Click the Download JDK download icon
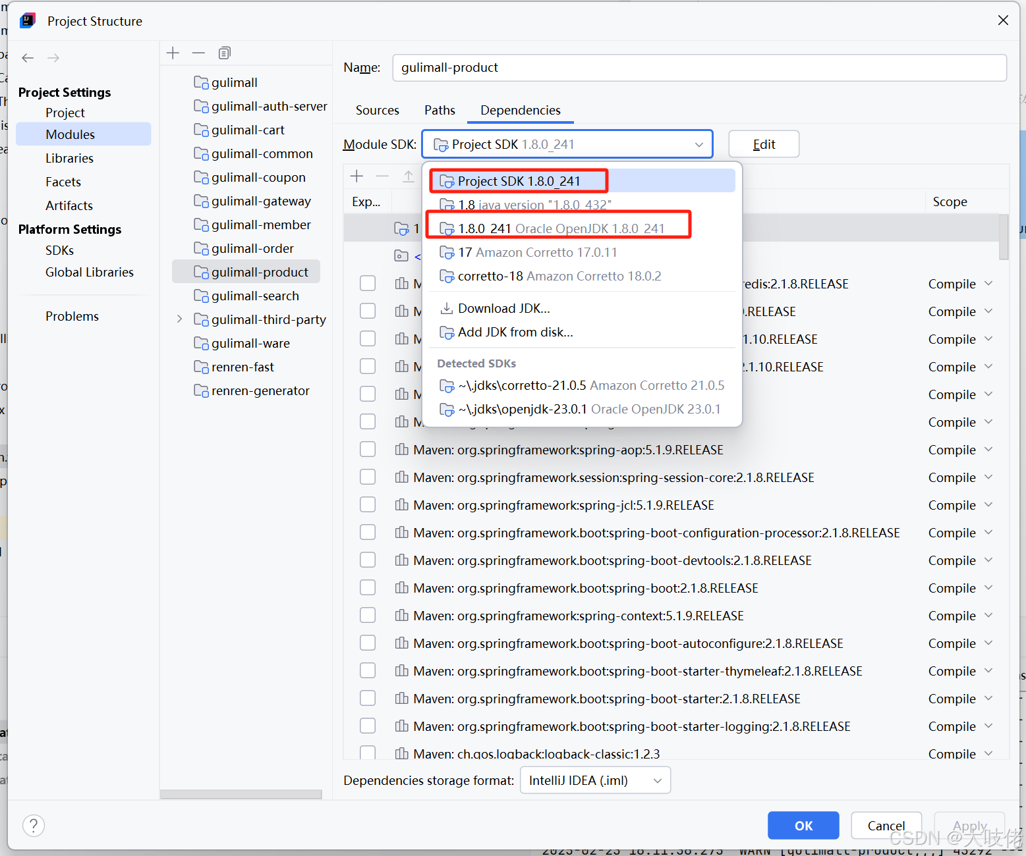Screen dimensions: 1026x856 click(447, 308)
